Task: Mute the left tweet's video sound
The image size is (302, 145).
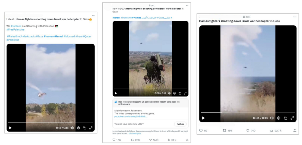Action: (72, 128)
